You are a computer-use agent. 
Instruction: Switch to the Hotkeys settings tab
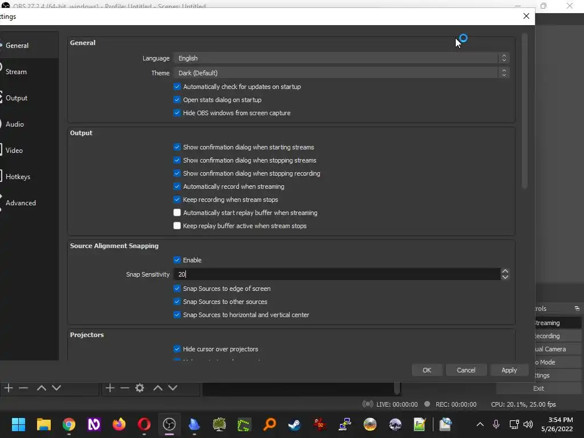[29, 177]
